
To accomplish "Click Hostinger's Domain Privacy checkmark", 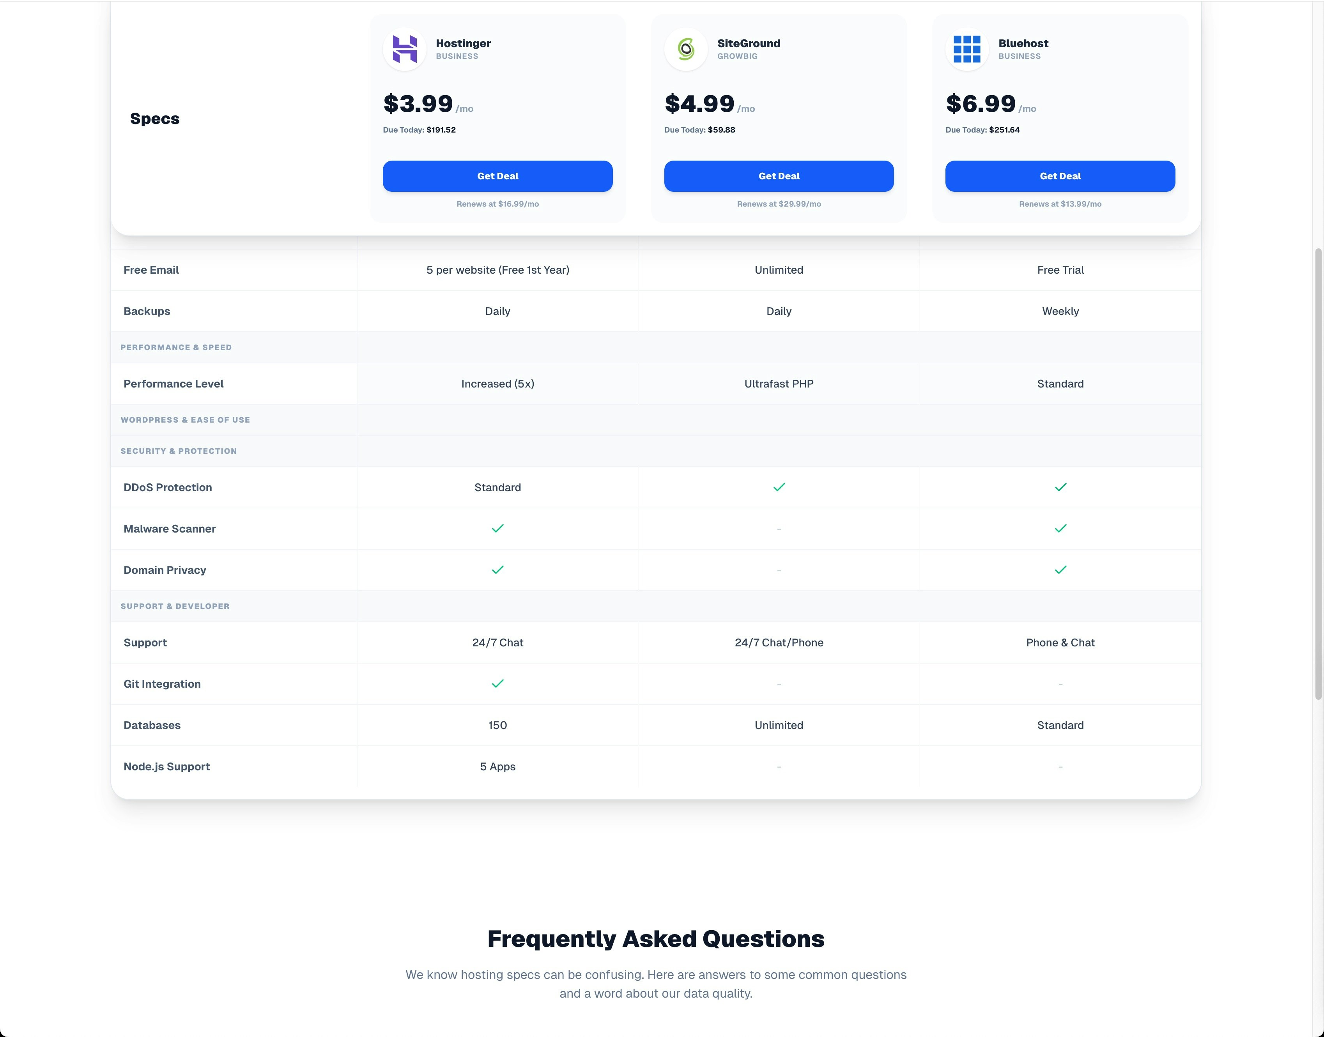I will (x=497, y=570).
